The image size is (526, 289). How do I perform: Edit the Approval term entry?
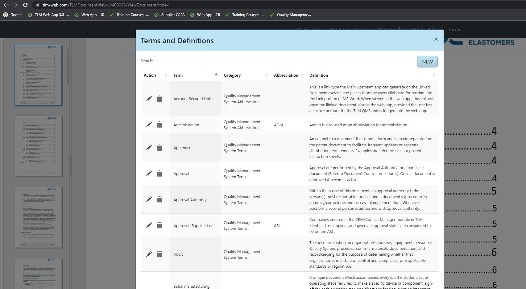pos(149,173)
